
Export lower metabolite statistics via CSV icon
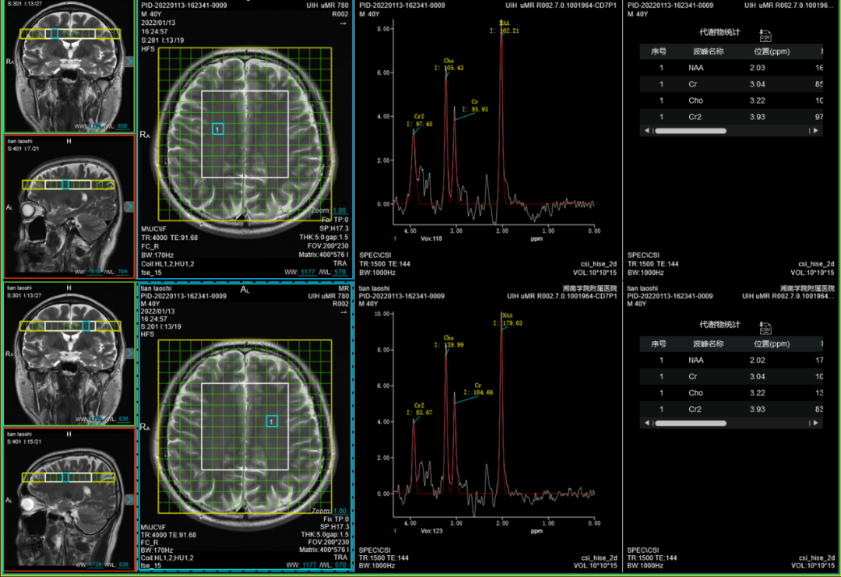point(765,328)
